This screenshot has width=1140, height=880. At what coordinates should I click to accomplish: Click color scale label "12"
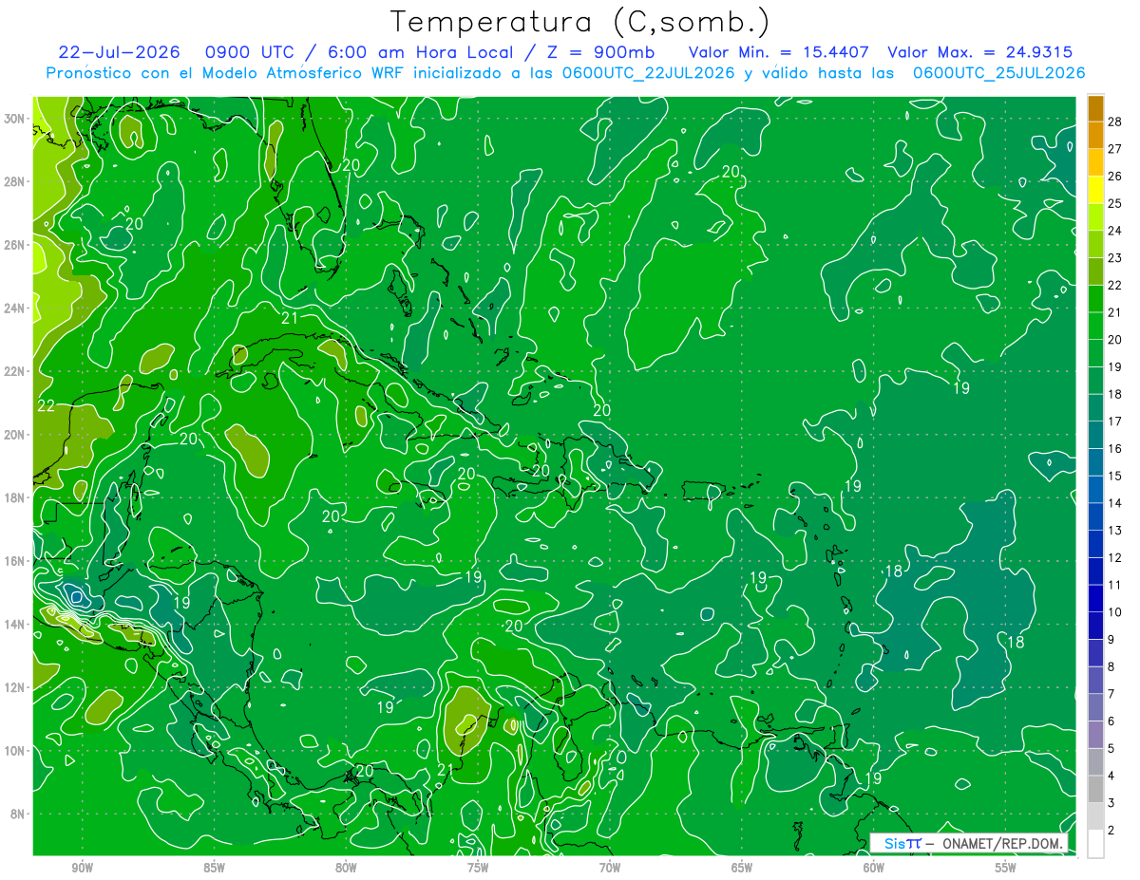coord(1115,557)
